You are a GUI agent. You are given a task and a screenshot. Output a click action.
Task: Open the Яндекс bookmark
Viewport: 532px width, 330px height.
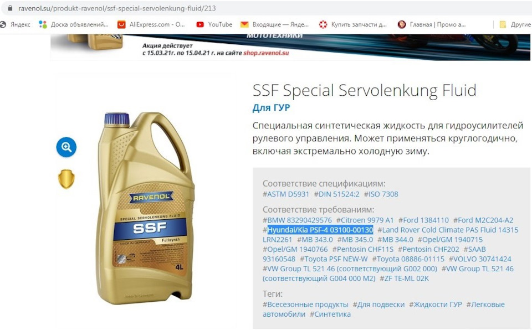click(16, 24)
